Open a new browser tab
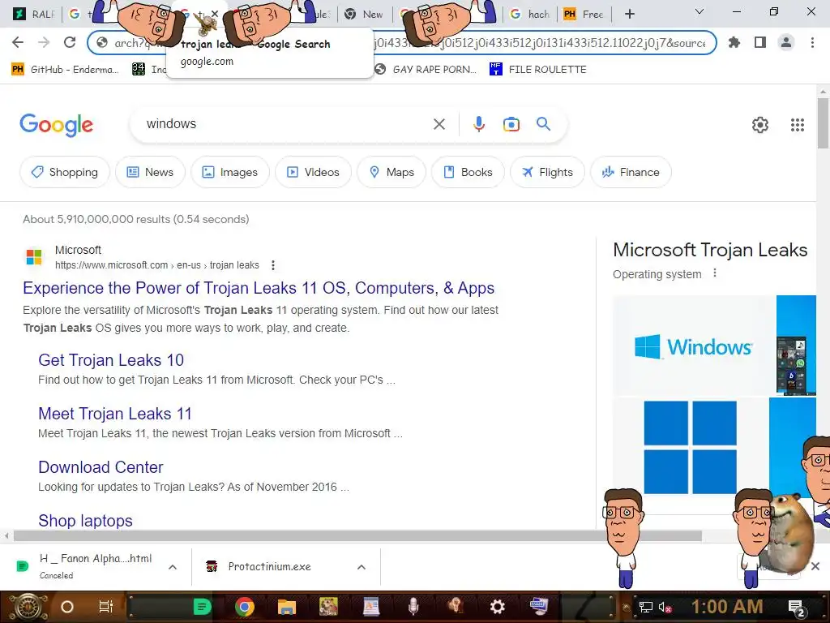The height and width of the screenshot is (623, 830). point(629,14)
